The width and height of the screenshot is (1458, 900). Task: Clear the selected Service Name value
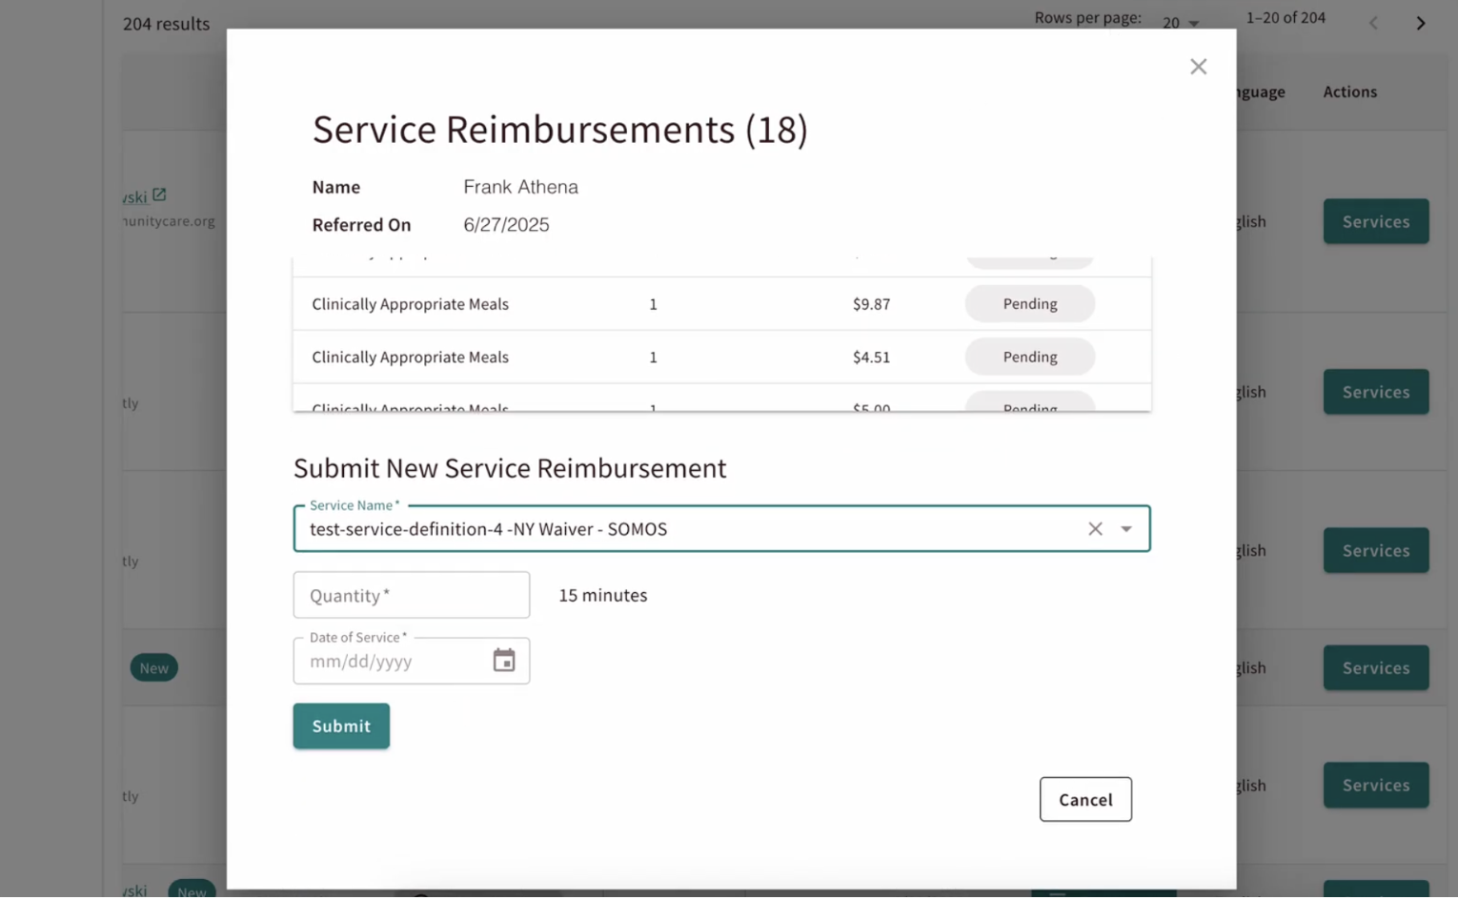(x=1095, y=529)
